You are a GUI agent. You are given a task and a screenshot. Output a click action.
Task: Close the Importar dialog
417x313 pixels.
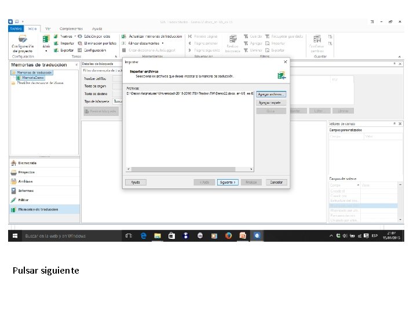point(286,62)
